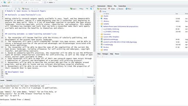188x106 pixels.
Task: Open the .Rhistory file link
Action: 106,21
